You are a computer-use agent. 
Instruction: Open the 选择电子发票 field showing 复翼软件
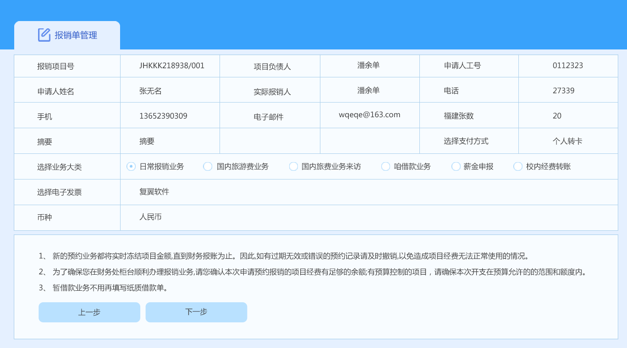coord(154,192)
